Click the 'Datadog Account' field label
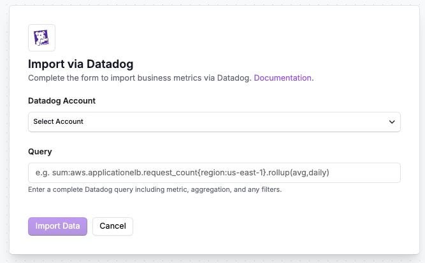This screenshot has width=425, height=263. (x=62, y=100)
